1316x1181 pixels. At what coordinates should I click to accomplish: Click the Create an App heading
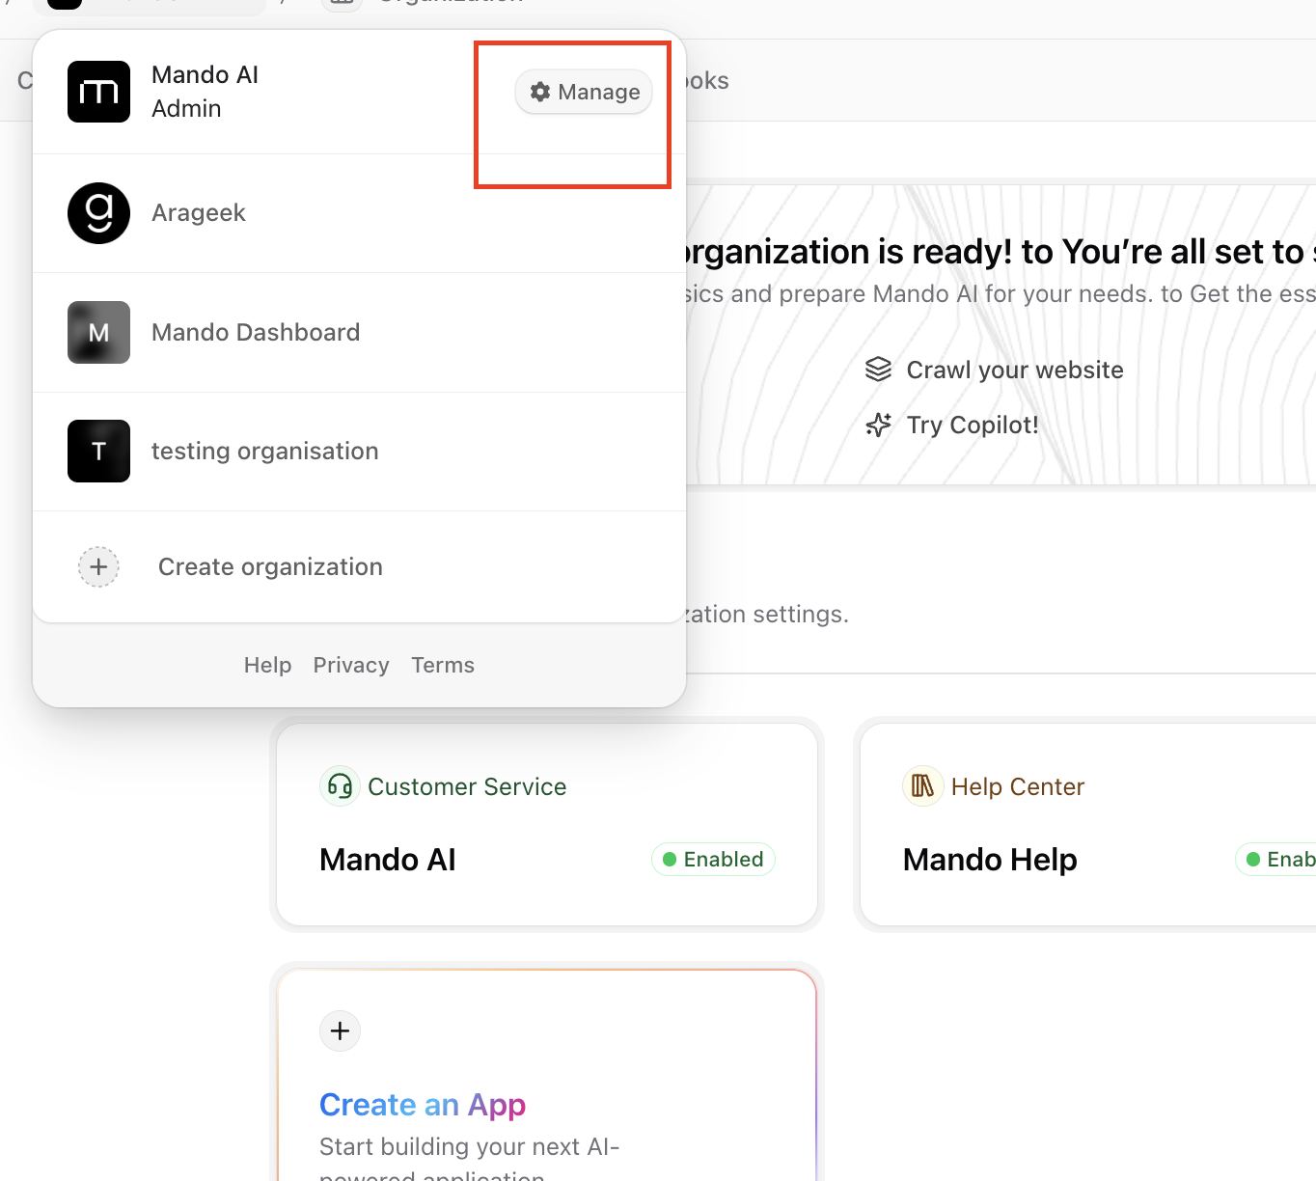[423, 1105]
